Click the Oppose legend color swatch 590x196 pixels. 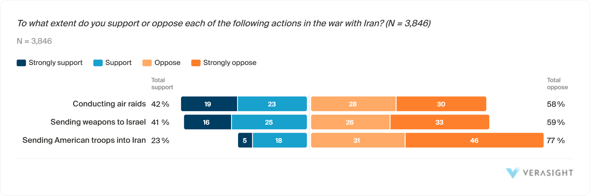tap(147, 63)
